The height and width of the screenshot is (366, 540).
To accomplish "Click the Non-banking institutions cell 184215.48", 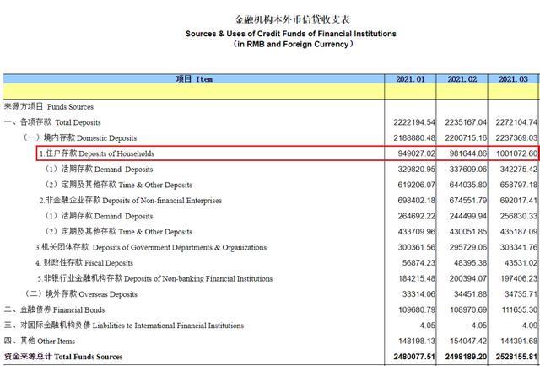I will click(416, 278).
